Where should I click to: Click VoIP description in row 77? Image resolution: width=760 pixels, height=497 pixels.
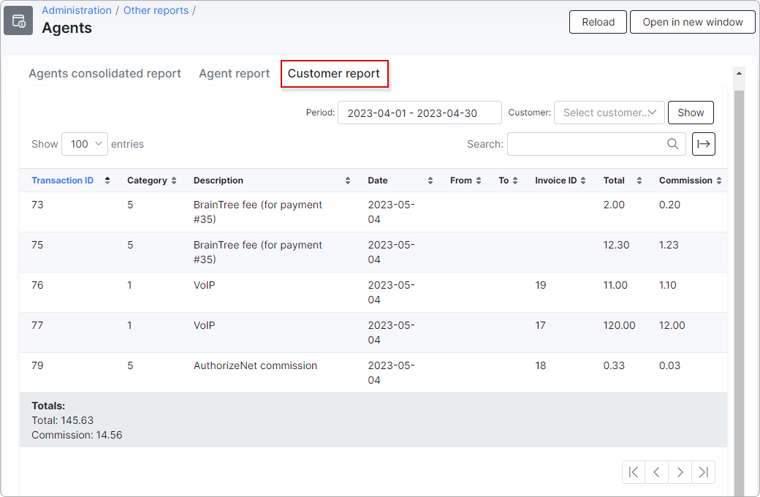[204, 325]
